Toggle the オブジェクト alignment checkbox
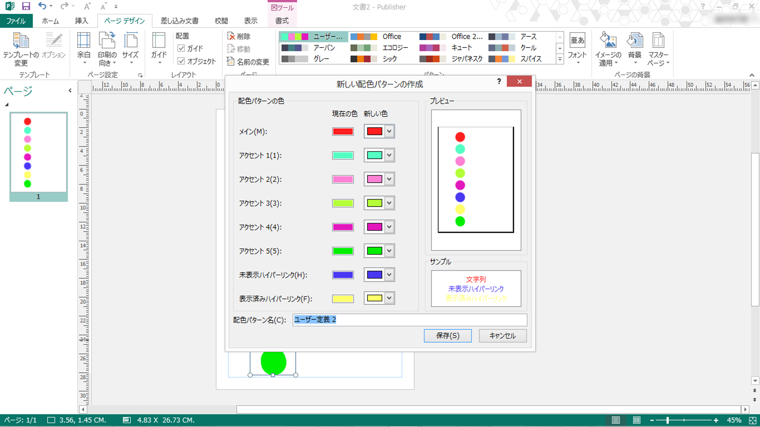 click(x=181, y=61)
